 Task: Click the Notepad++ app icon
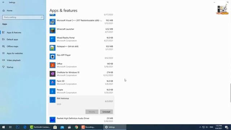click(x=52, y=48)
